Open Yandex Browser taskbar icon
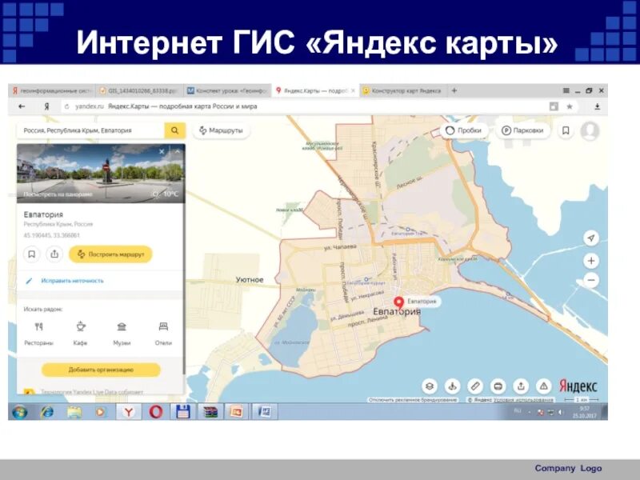Image resolution: width=640 pixels, height=480 pixels. (x=129, y=412)
